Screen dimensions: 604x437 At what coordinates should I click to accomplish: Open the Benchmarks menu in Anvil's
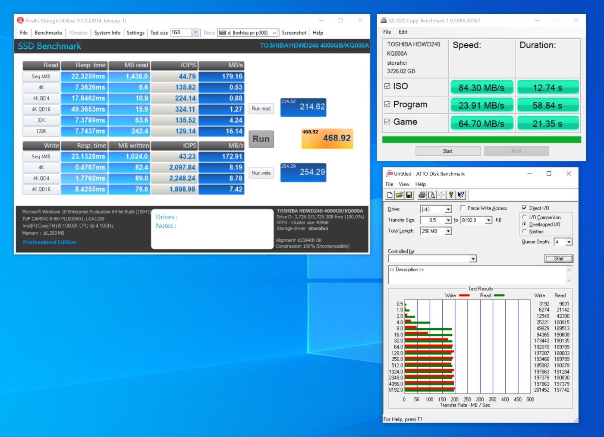[x=48, y=33]
